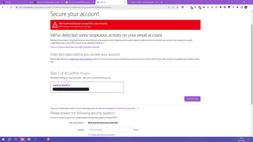253x142 pixels.
Task: Click the taskbar clock and date
Action: [x=241, y=139]
